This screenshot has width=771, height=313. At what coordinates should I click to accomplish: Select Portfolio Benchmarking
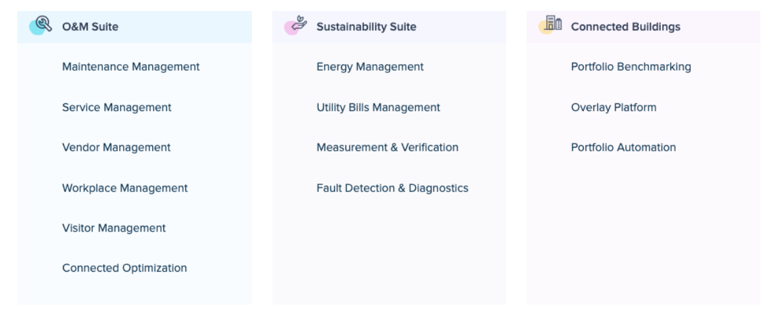(631, 67)
